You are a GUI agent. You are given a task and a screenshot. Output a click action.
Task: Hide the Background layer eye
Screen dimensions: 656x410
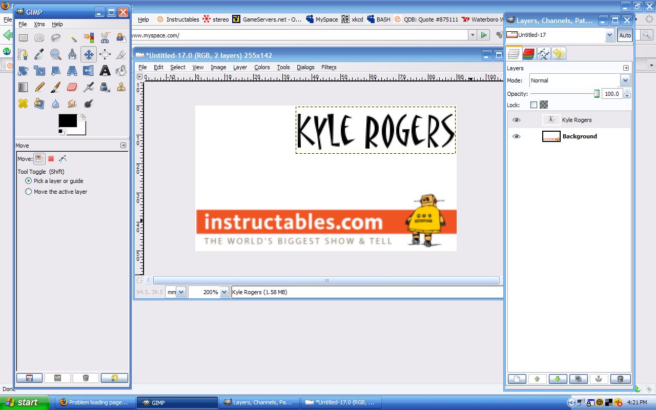click(516, 136)
